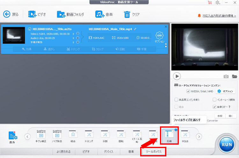The image size is (239, 158).
Task: Expand subtitle 字幕が無効 track selector
Action: tap(73, 42)
